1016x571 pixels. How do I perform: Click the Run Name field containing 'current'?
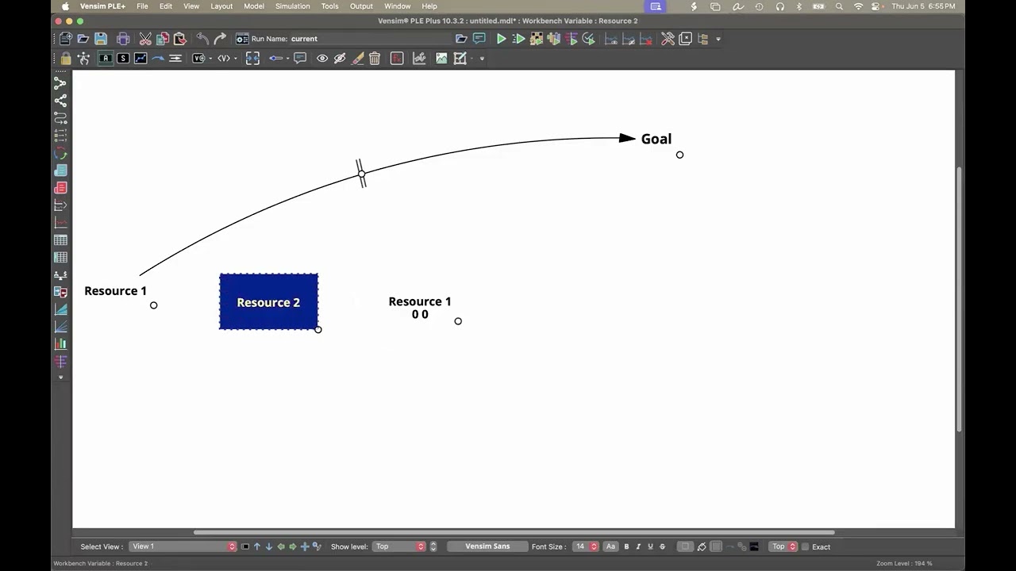point(369,38)
